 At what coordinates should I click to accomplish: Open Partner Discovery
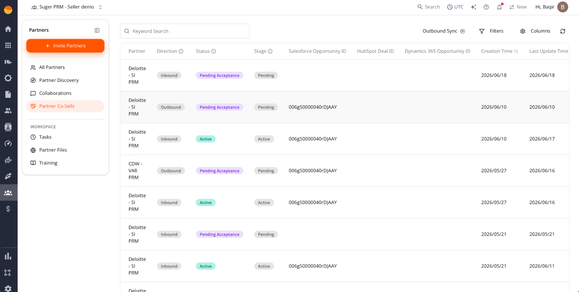click(65, 80)
